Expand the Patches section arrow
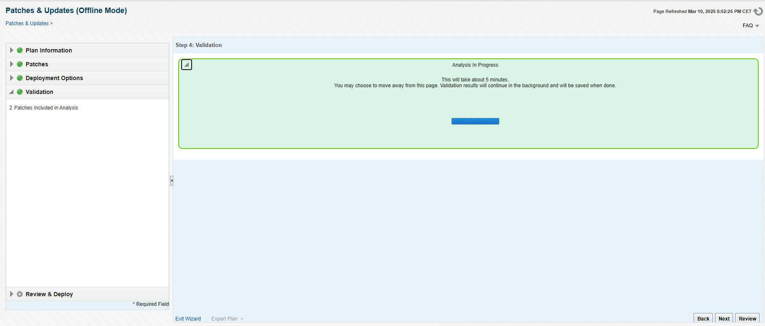This screenshot has width=765, height=326. click(12, 64)
